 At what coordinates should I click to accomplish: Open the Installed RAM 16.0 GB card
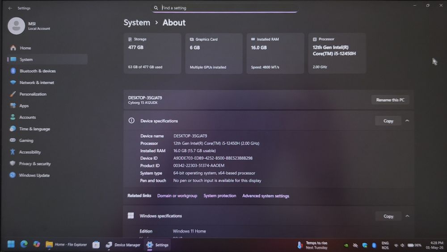pyautogui.click(x=275, y=54)
